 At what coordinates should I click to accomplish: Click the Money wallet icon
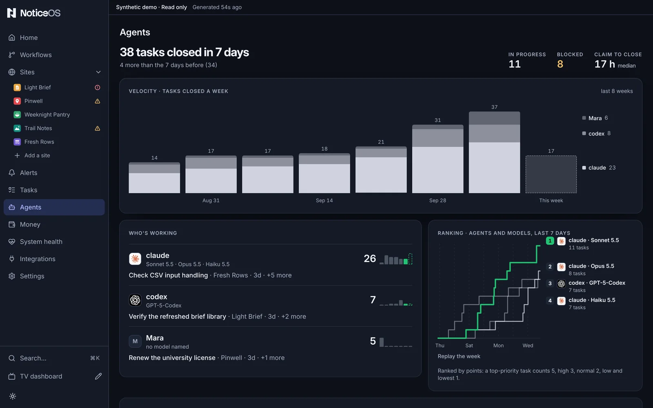12,224
